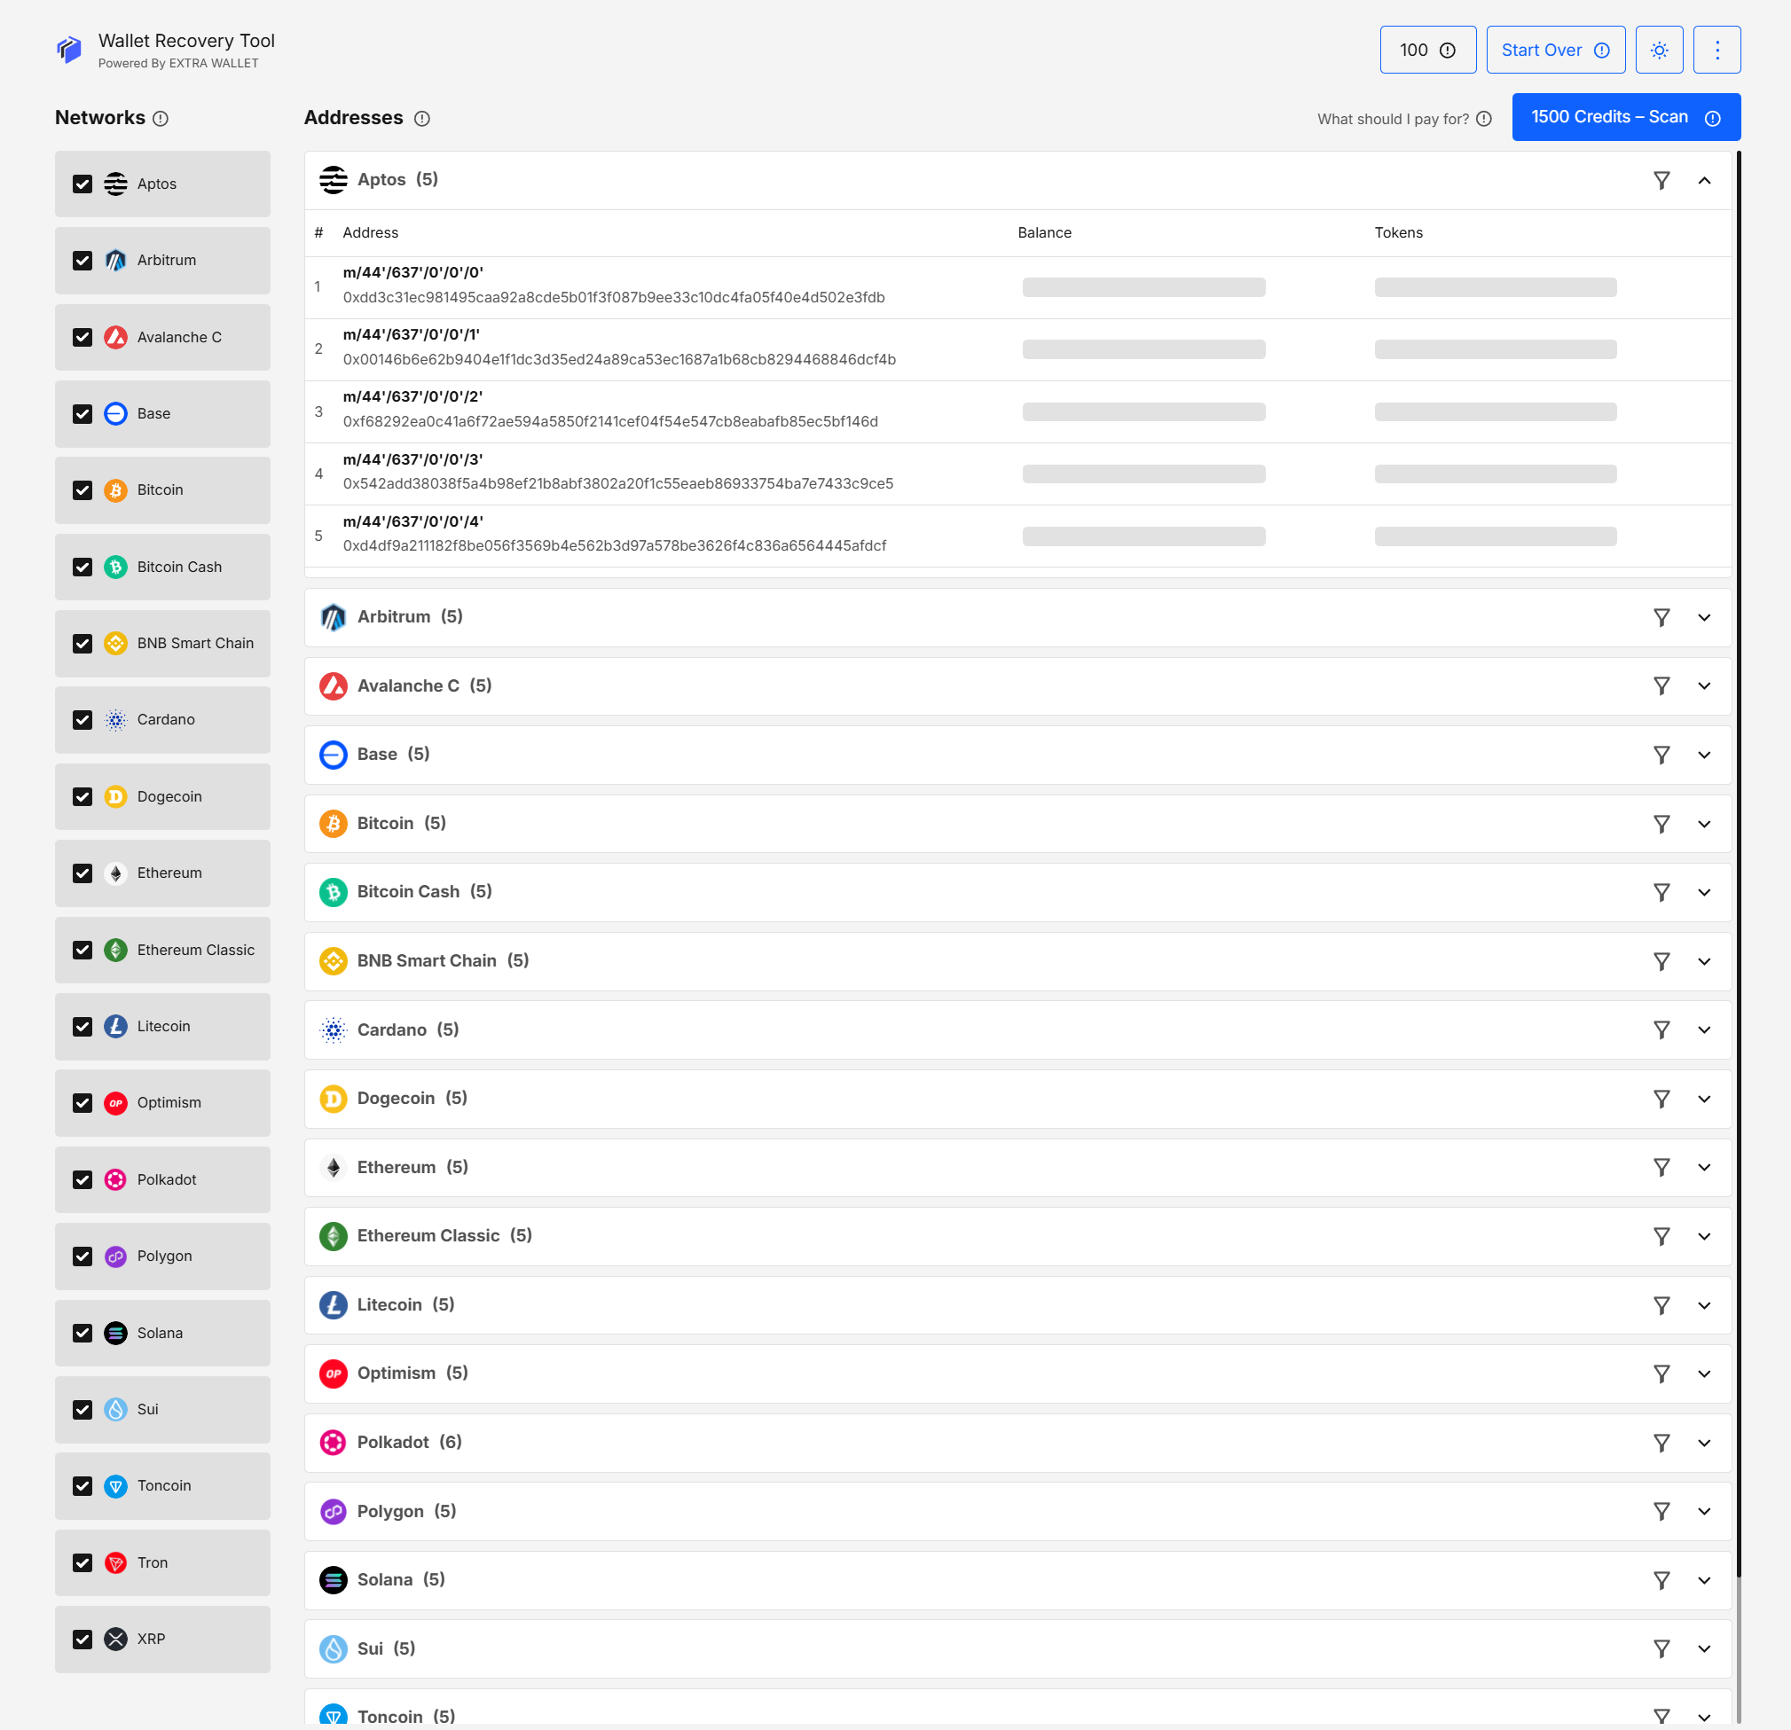Open the three-dot overflow menu
1791x1730 pixels.
tap(1717, 51)
